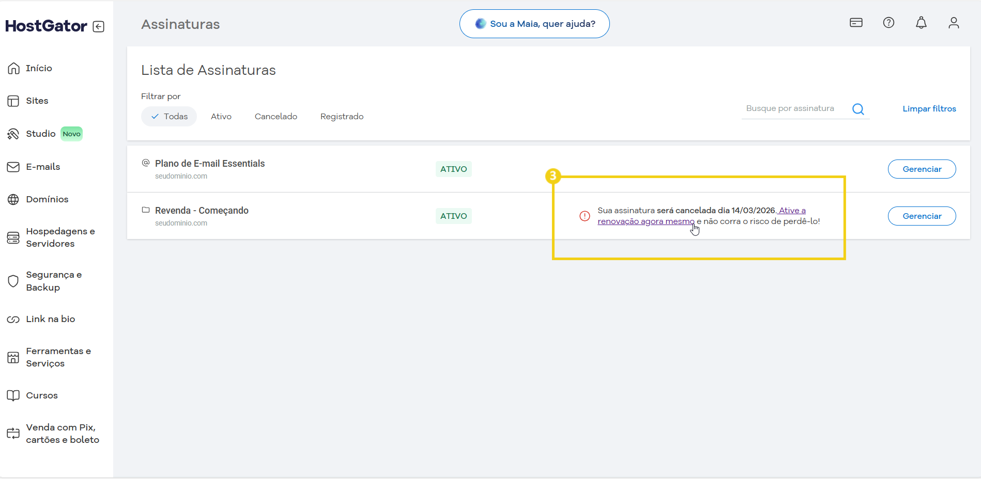Open Segurança e Backup menu item
The image size is (981, 479).
click(54, 281)
